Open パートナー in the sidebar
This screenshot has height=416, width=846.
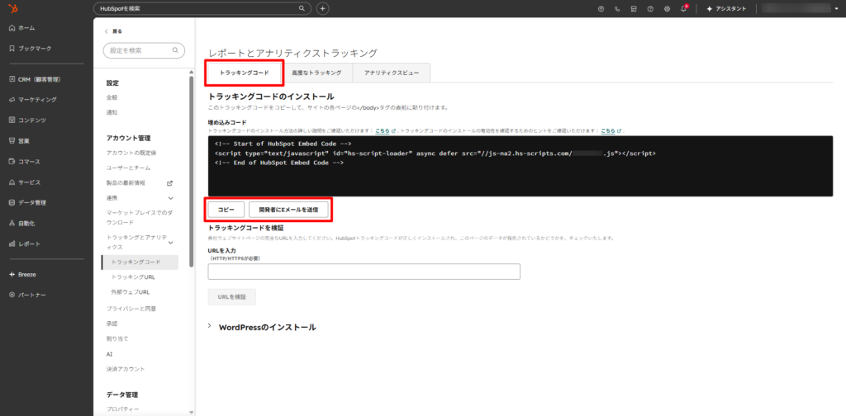(27, 295)
